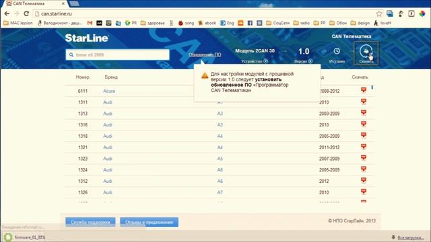Open the История clock icon
Image resolution: width=431 pixels, height=242 pixels.
337,51
